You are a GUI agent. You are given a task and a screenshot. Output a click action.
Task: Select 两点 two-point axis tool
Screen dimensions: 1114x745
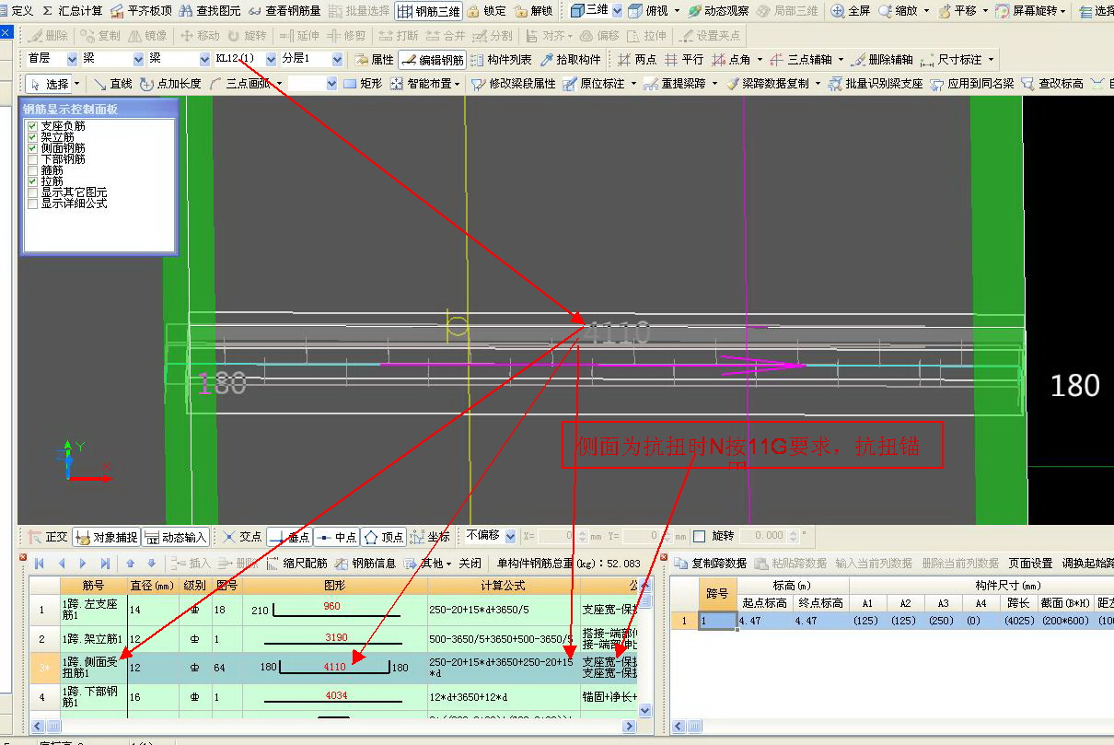point(637,59)
